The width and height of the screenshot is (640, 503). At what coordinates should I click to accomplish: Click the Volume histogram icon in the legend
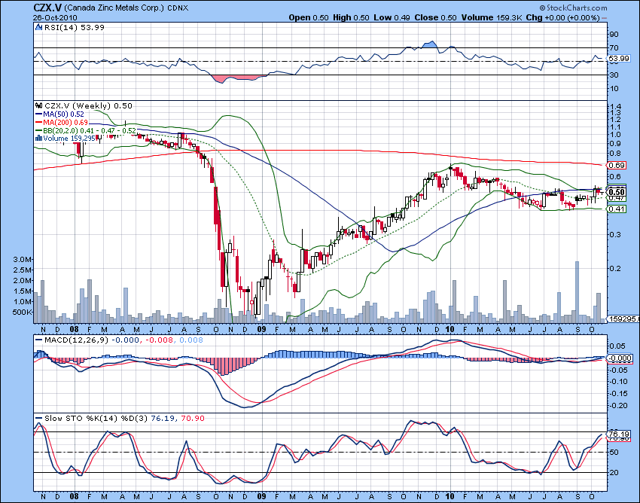click(40, 139)
